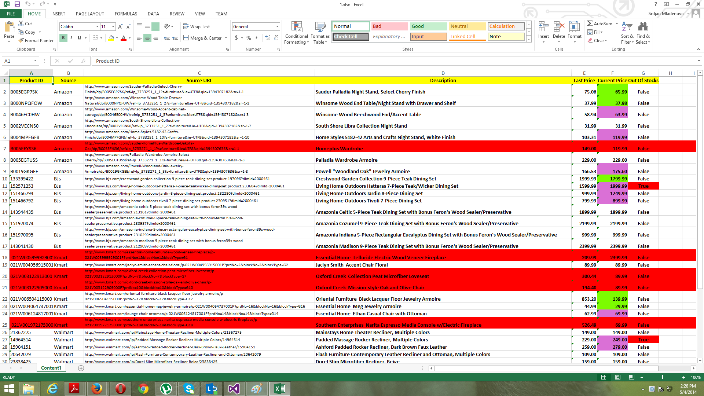Toggle Bold formatting
Image resolution: width=704 pixels, height=396 pixels.
point(63,38)
